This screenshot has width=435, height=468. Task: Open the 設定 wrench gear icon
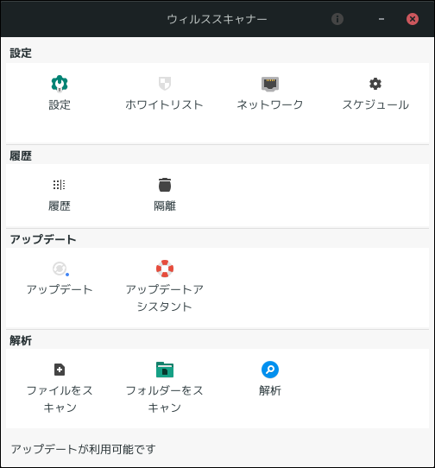(60, 84)
